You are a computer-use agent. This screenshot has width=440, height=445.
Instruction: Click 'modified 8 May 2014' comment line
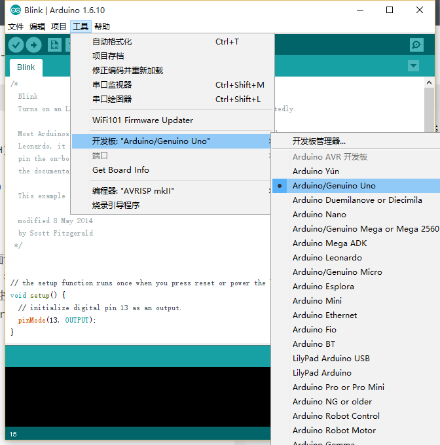tap(56, 221)
